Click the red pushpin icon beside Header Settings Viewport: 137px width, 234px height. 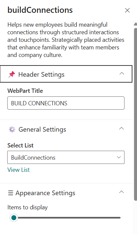(x=12, y=74)
